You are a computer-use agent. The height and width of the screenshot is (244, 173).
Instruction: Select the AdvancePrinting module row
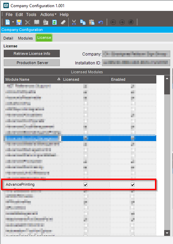(79, 185)
